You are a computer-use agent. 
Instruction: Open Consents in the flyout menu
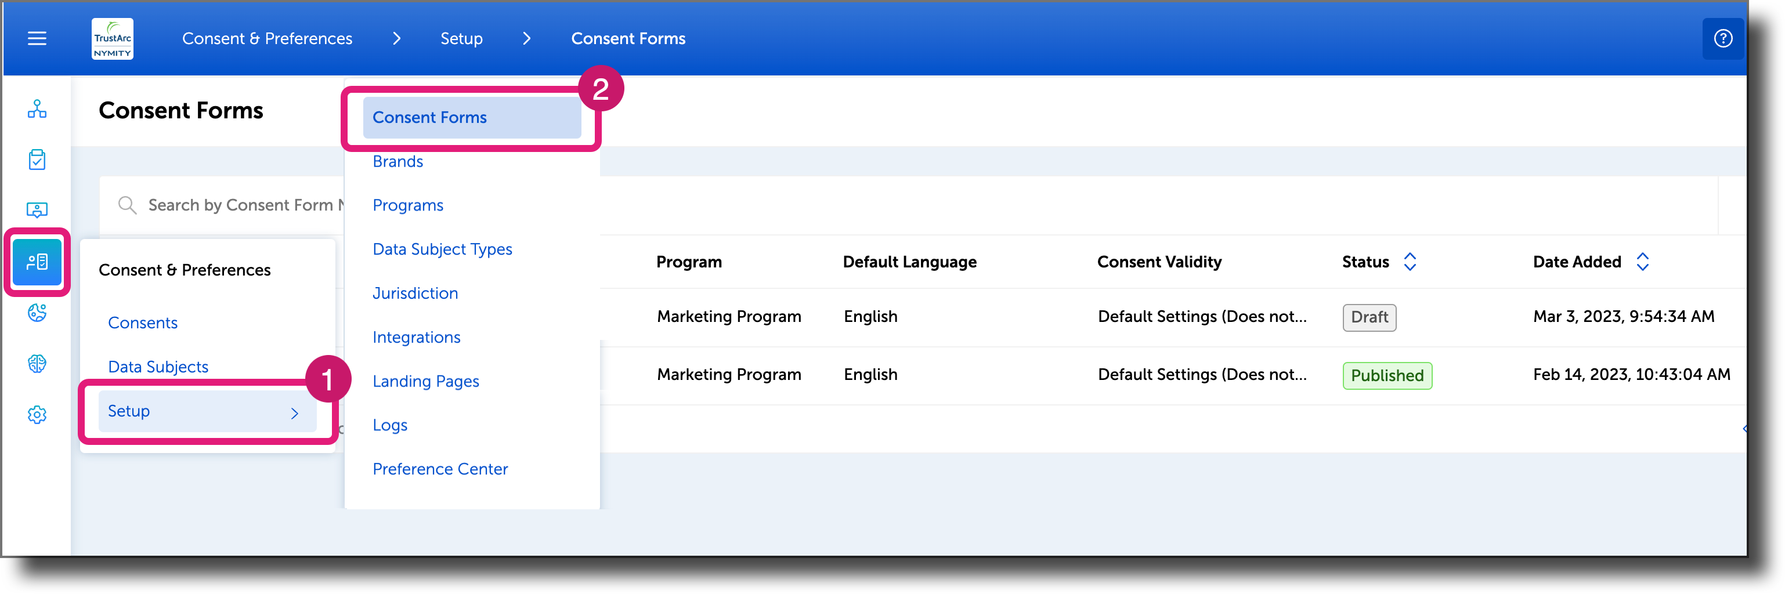143,323
